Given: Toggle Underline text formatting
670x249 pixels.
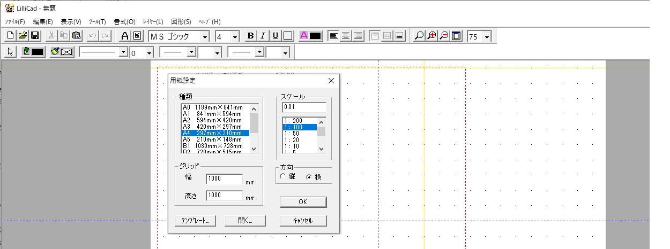Looking at the screenshot, I should point(275,36).
